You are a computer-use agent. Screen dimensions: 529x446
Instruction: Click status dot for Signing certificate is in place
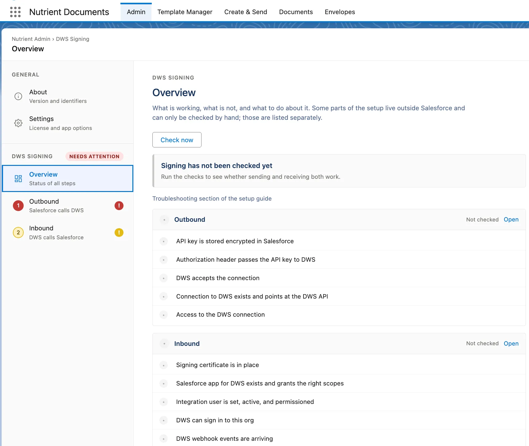point(164,365)
